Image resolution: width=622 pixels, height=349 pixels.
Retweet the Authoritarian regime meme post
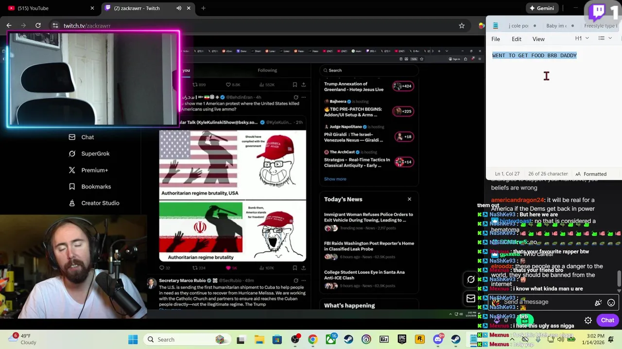(199, 268)
